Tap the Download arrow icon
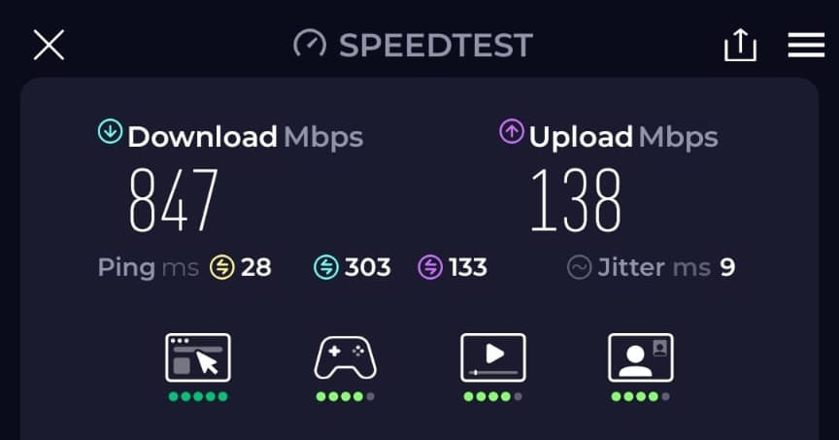Screen dimensions: 839x440 click(x=111, y=132)
